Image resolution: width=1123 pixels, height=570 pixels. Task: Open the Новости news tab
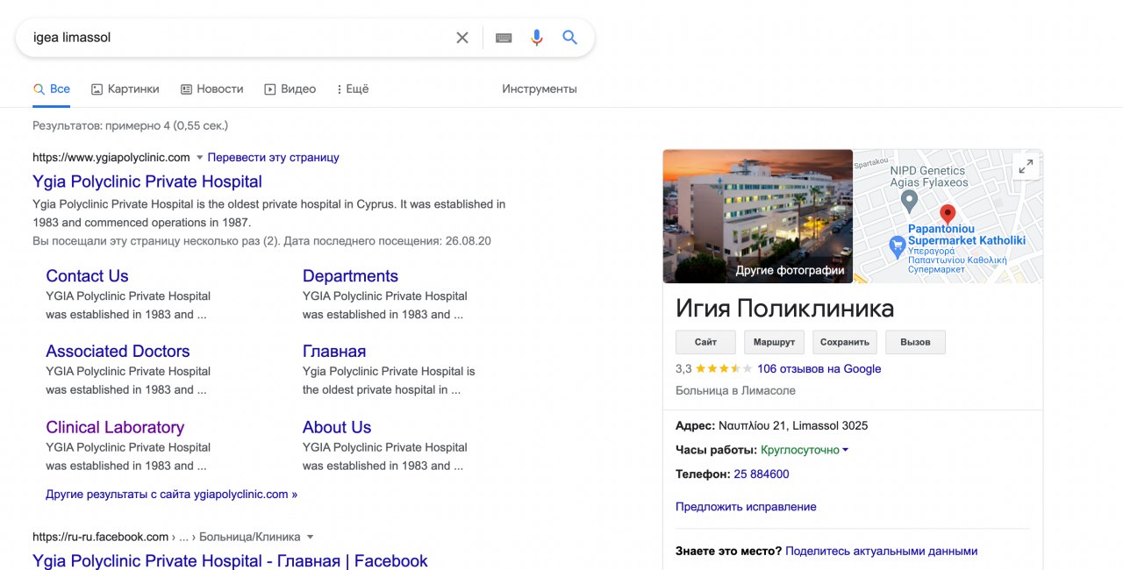point(211,89)
